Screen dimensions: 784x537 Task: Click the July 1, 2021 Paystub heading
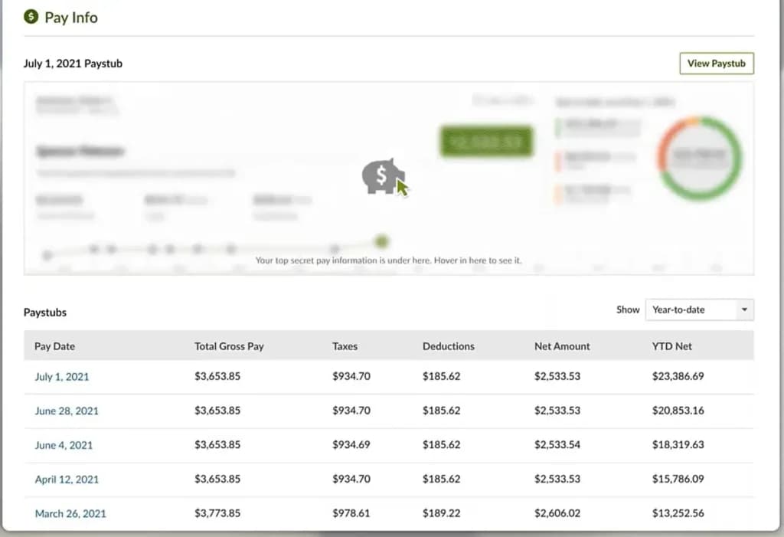point(73,64)
